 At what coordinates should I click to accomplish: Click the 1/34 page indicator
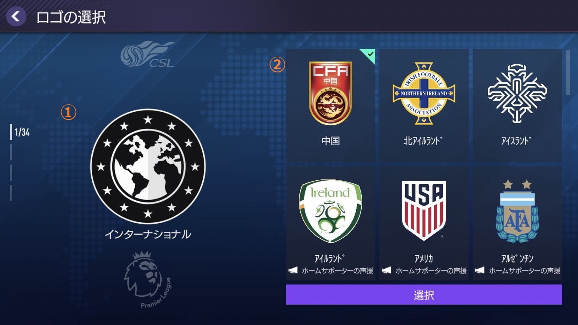22,133
